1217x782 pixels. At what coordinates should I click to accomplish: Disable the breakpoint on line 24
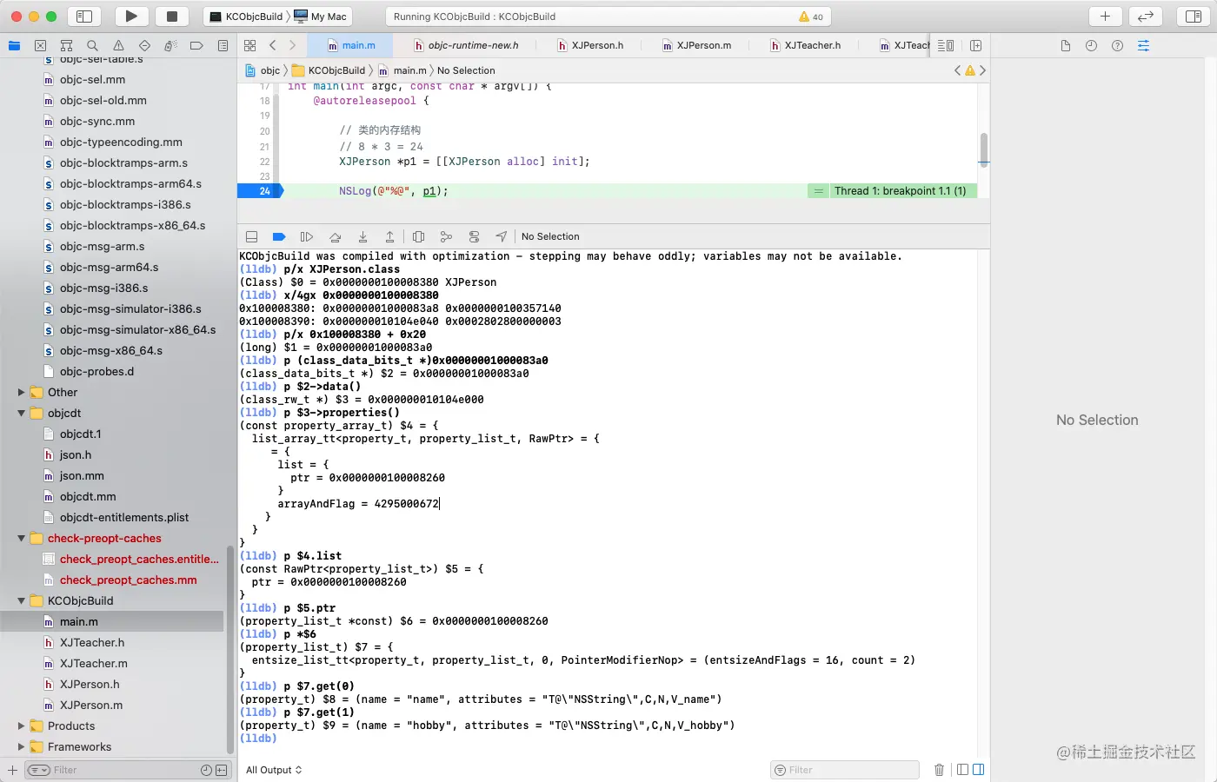click(261, 191)
